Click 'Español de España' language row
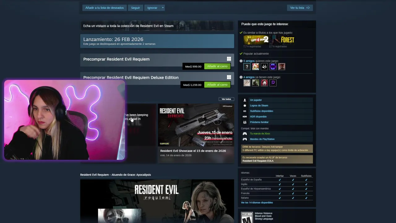396x223 pixels. [x=277, y=180]
